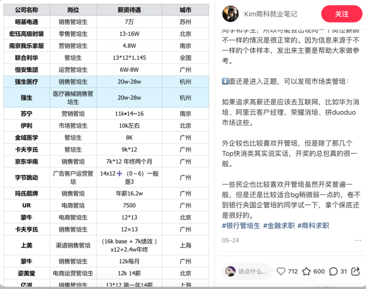This screenshot has height=289, width=366.
Task: Click the 10k左右 salary cell
Action: [129, 126]
